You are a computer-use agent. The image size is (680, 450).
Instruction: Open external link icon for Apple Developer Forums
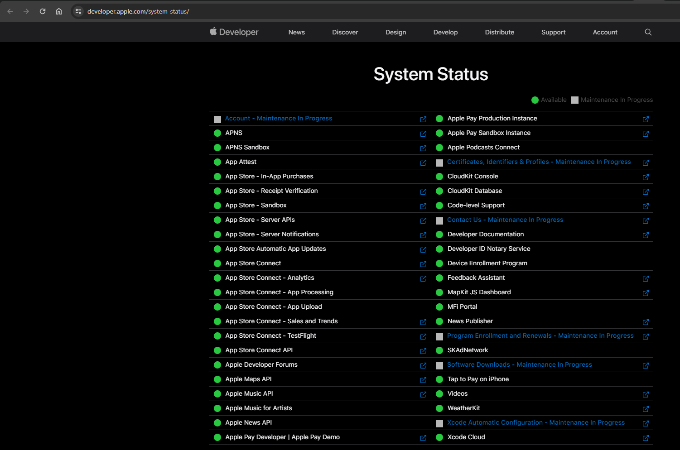tap(423, 365)
